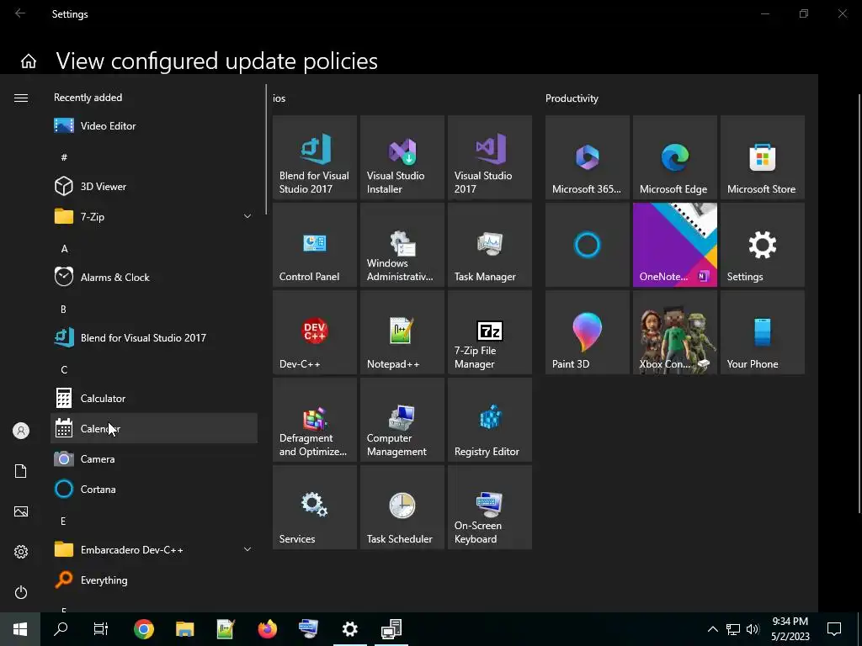The width and height of the screenshot is (862, 646).
Task: Open the volume control in system tray
Action: click(x=753, y=629)
